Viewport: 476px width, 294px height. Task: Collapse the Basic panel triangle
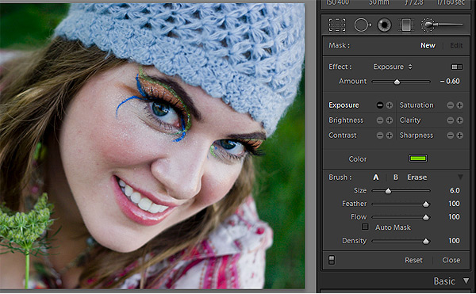(466, 281)
